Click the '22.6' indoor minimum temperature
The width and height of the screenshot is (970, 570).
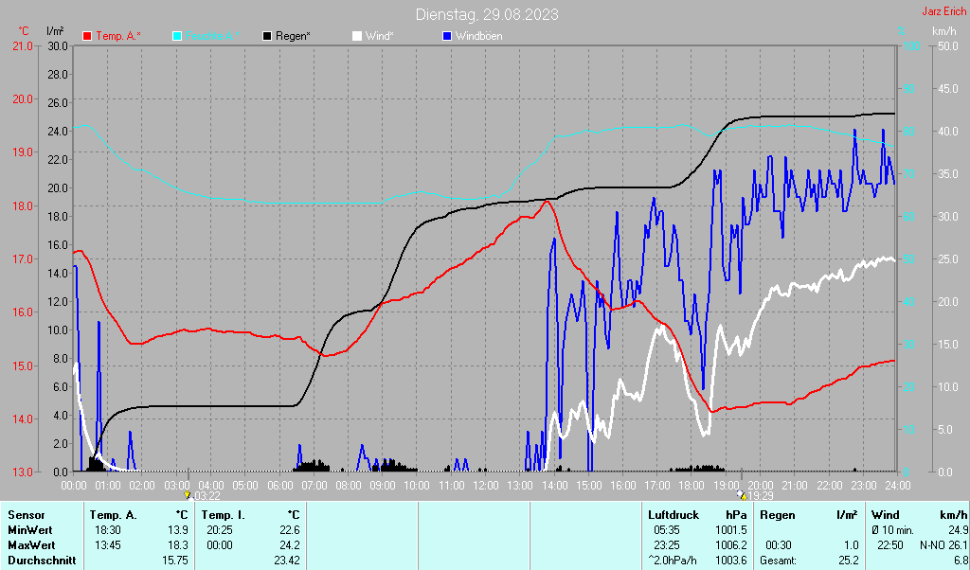click(290, 530)
